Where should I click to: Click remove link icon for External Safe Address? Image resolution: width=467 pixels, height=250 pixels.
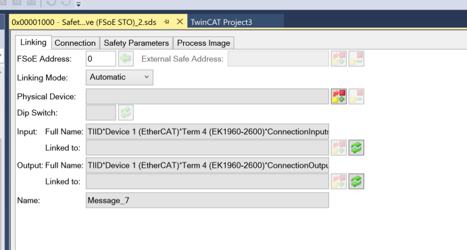pyautogui.click(x=356, y=59)
